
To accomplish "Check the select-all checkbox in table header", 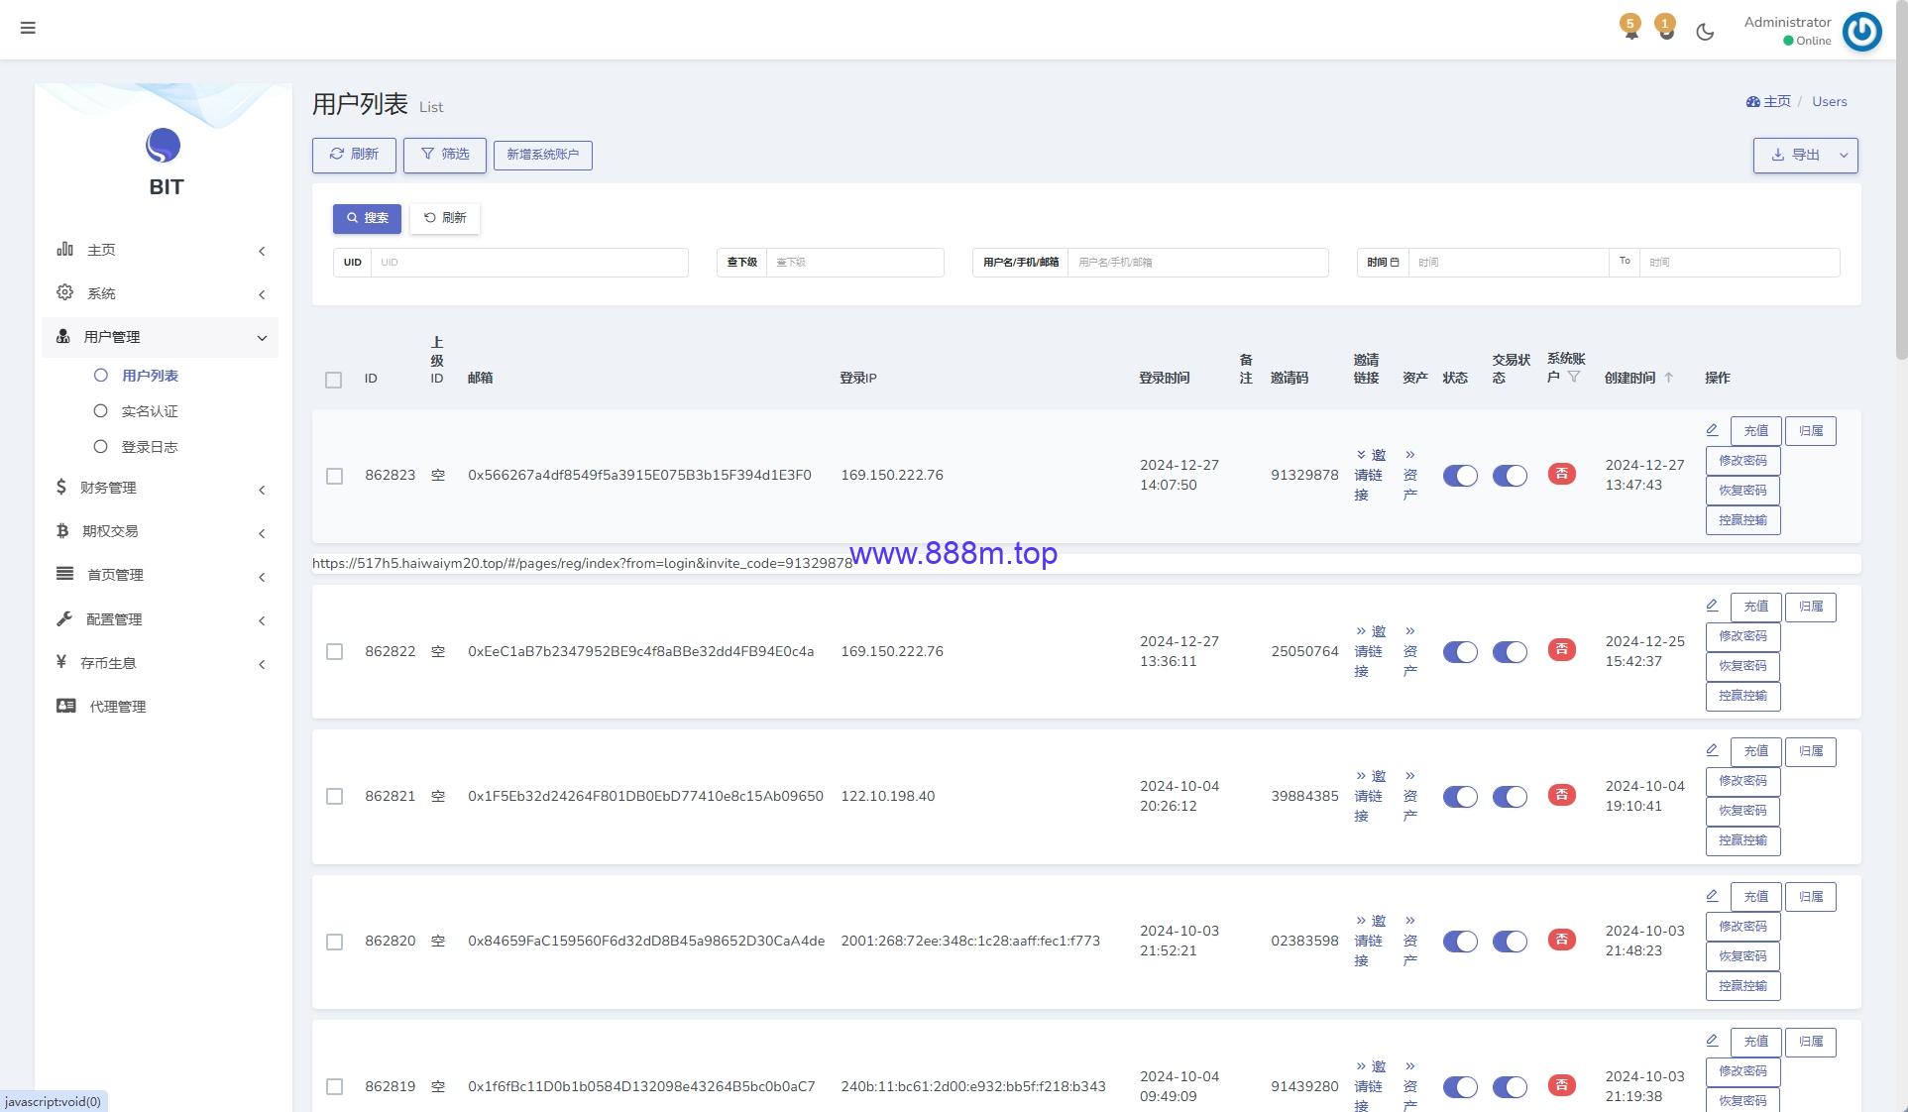I will (x=334, y=380).
